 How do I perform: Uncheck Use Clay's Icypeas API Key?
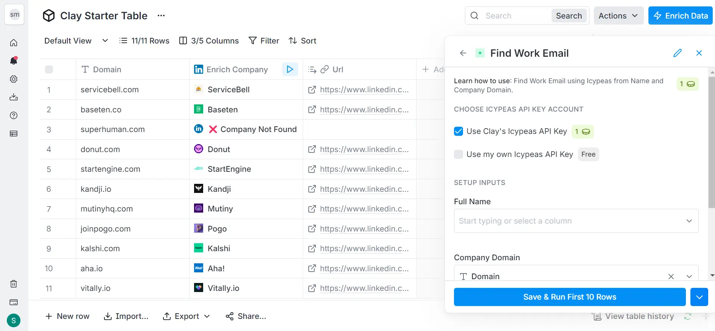click(x=459, y=131)
